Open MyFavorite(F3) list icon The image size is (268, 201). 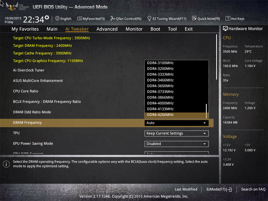point(79,19)
